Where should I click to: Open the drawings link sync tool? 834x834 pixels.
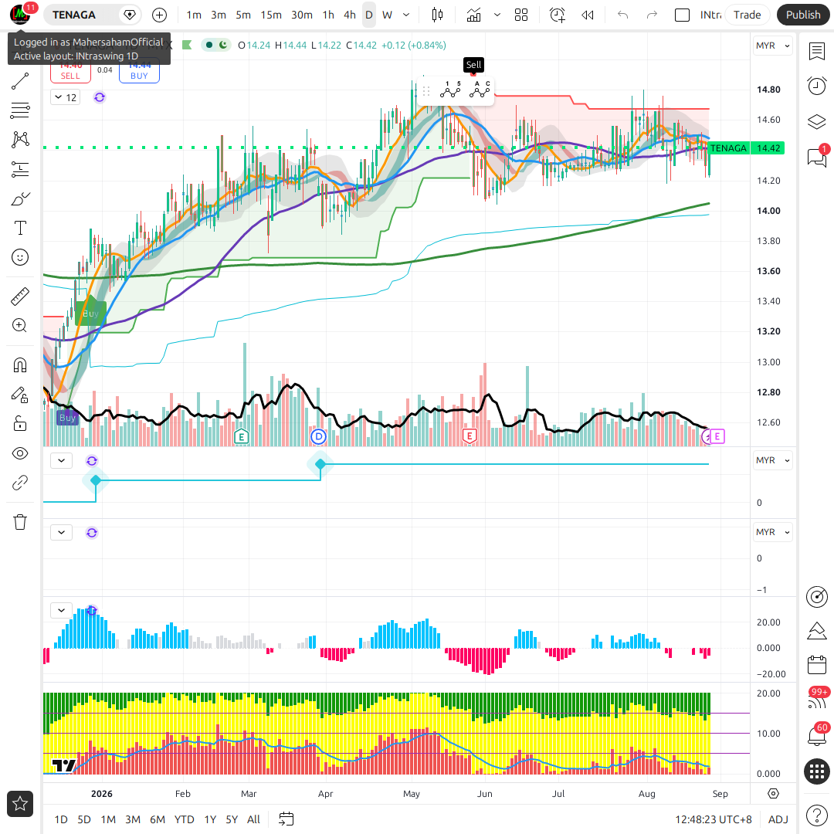point(20,483)
